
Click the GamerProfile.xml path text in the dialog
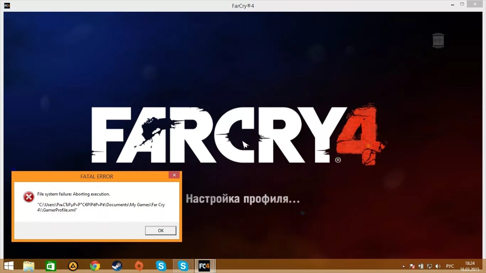coord(101,207)
